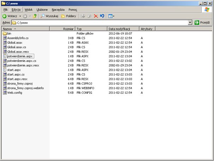Click the red Delete X icon

point(96,16)
